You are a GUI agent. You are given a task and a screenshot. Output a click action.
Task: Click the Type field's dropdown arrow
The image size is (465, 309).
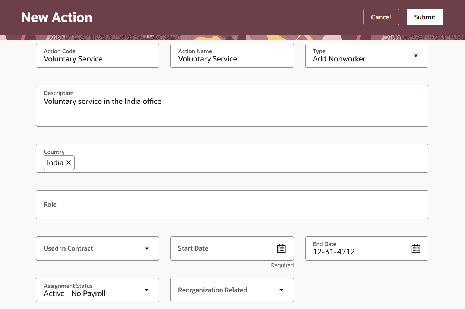tap(416, 56)
